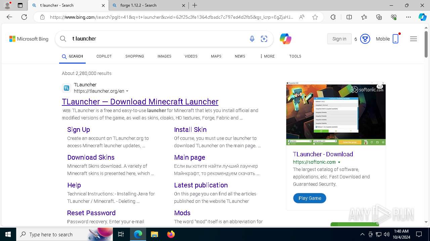Image resolution: width=430 pixels, height=241 pixels.
Task: Open volume control in system tray
Action: pyautogui.click(x=387, y=234)
